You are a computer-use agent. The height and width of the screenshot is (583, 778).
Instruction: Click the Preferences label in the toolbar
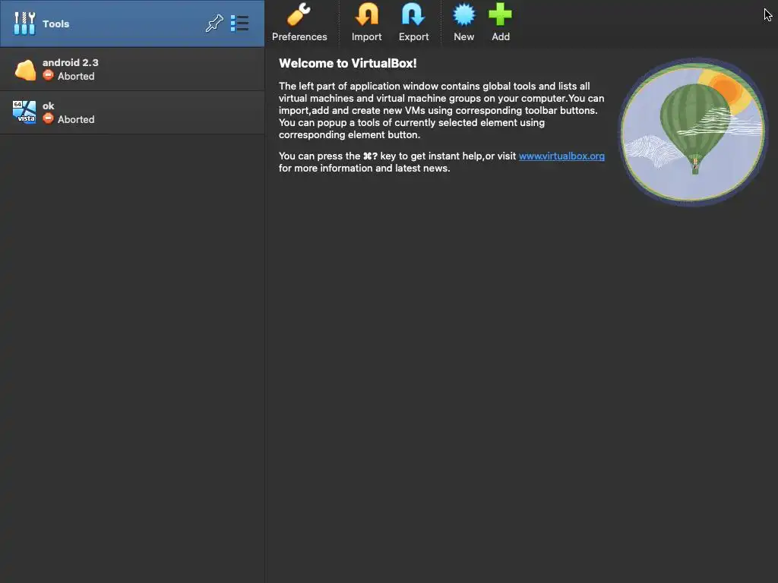coord(299,36)
